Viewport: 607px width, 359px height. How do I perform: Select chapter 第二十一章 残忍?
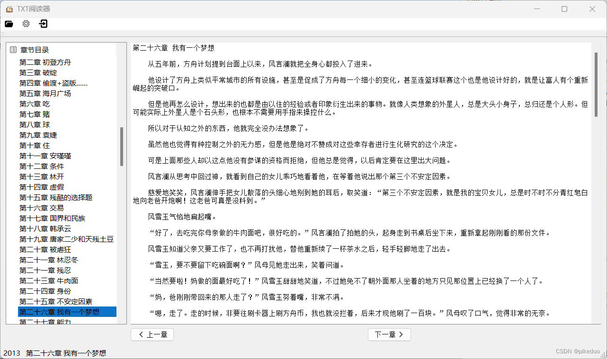[x=45, y=271]
